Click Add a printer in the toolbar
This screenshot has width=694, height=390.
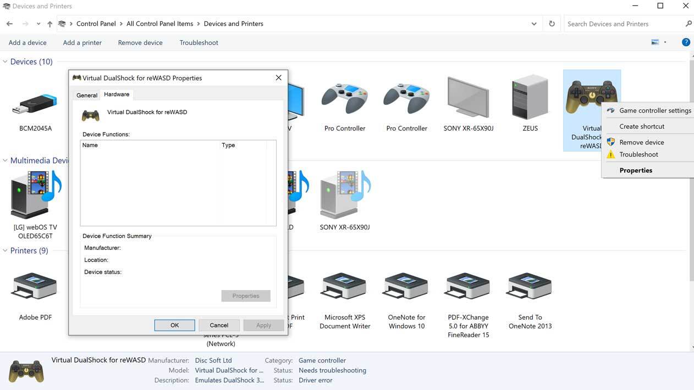82,42
